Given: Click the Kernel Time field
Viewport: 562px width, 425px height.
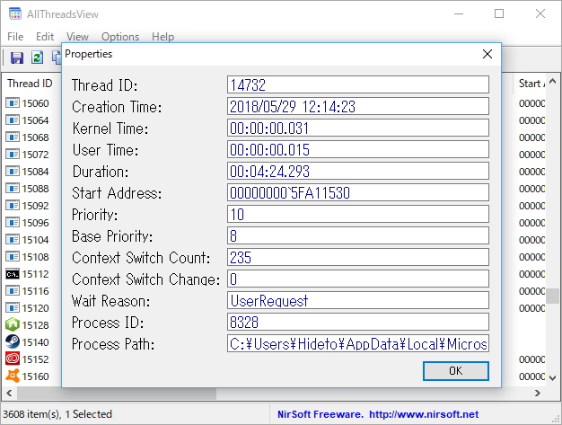Looking at the screenshot, I should tap(358, 128).
